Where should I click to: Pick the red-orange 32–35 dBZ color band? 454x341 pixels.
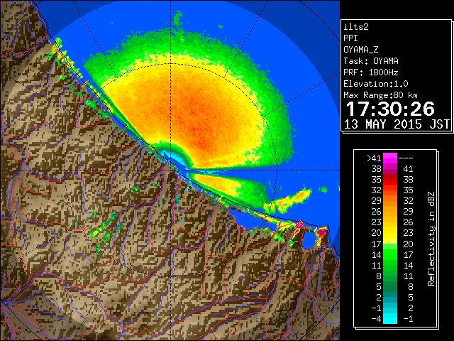click(390, 190)
